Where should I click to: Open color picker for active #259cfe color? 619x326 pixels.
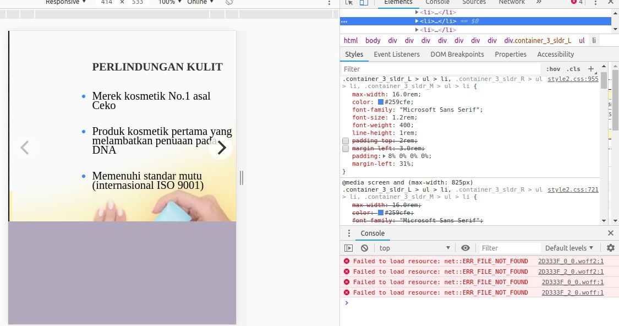[x=381, y=102]
